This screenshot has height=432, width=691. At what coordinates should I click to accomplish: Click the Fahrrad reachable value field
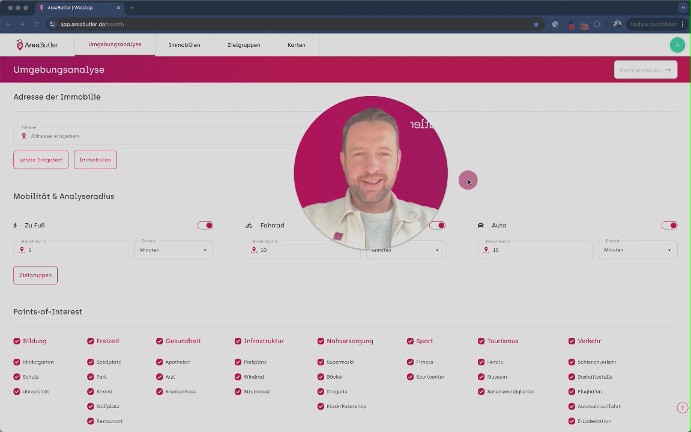(x=303, y=250)
